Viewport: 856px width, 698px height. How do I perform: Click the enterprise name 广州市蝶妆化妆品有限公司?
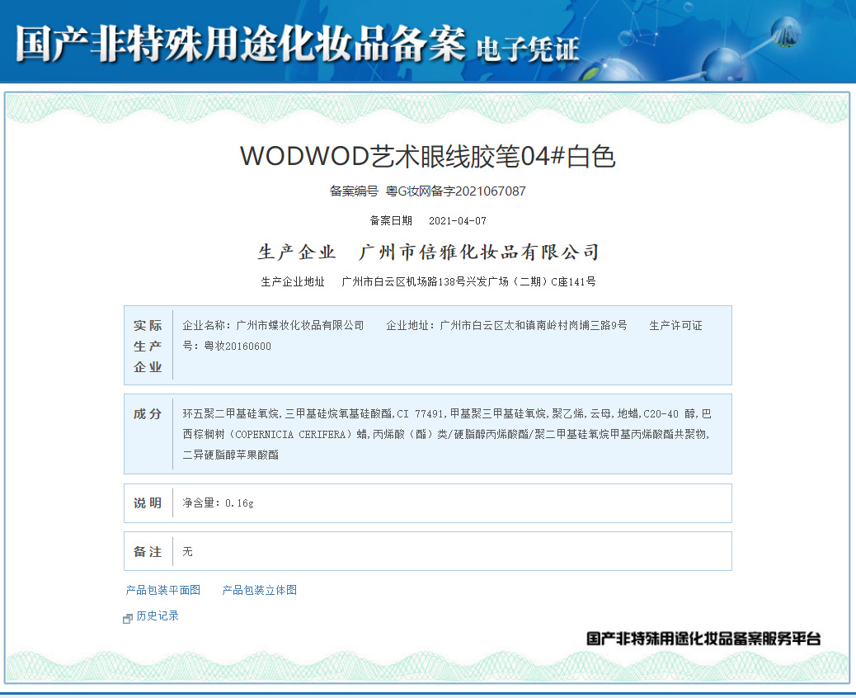tap(299, 326)
